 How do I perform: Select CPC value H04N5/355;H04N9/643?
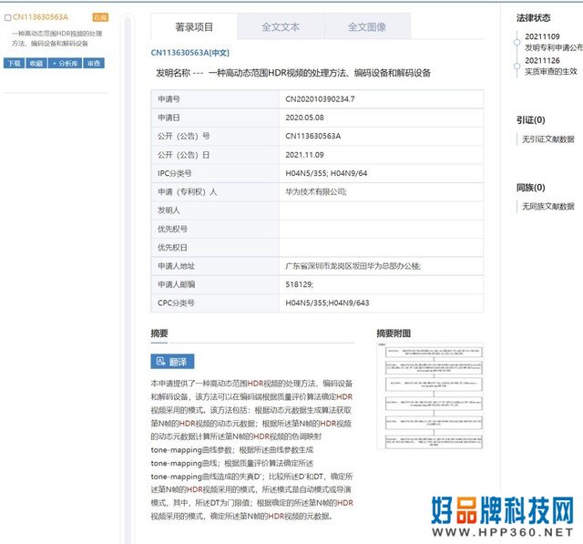[x=327, y=303]
